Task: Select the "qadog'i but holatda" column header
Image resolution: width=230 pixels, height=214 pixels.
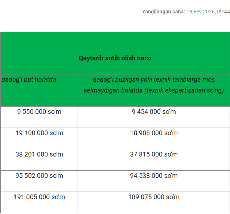Action: coord(29,79)
